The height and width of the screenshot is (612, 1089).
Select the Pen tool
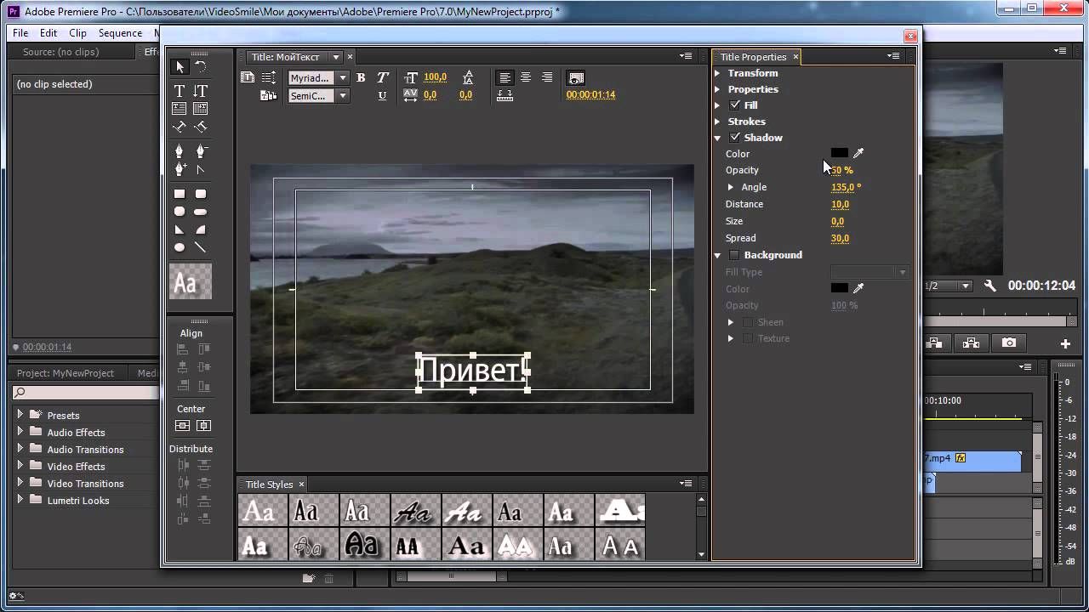(x=180, y=151)
